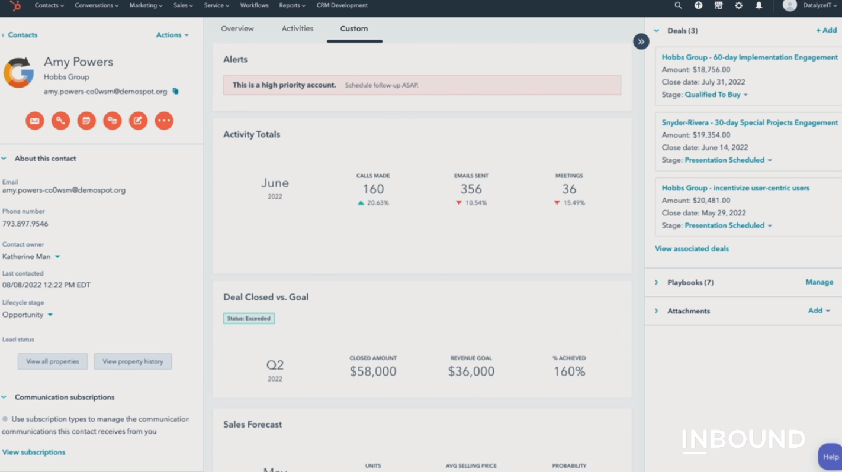Expand the Playbooks (7) section
The image size is (842, 472).
(657, 283)
